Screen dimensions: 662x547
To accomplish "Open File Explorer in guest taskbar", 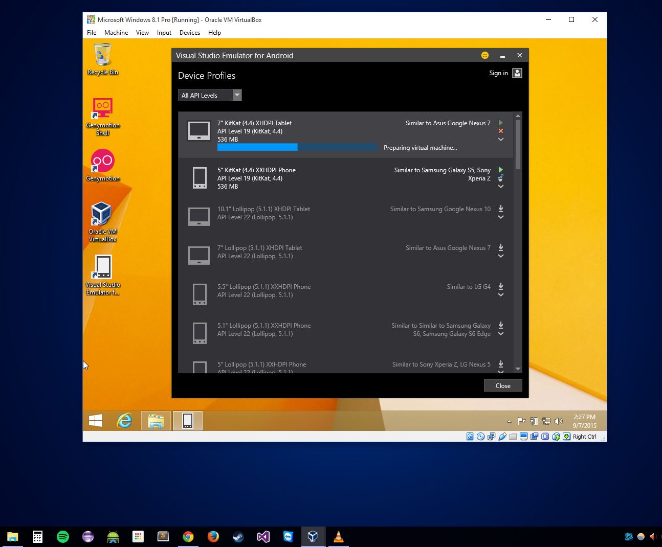I will pyautogui.click(x=156, y=421).
